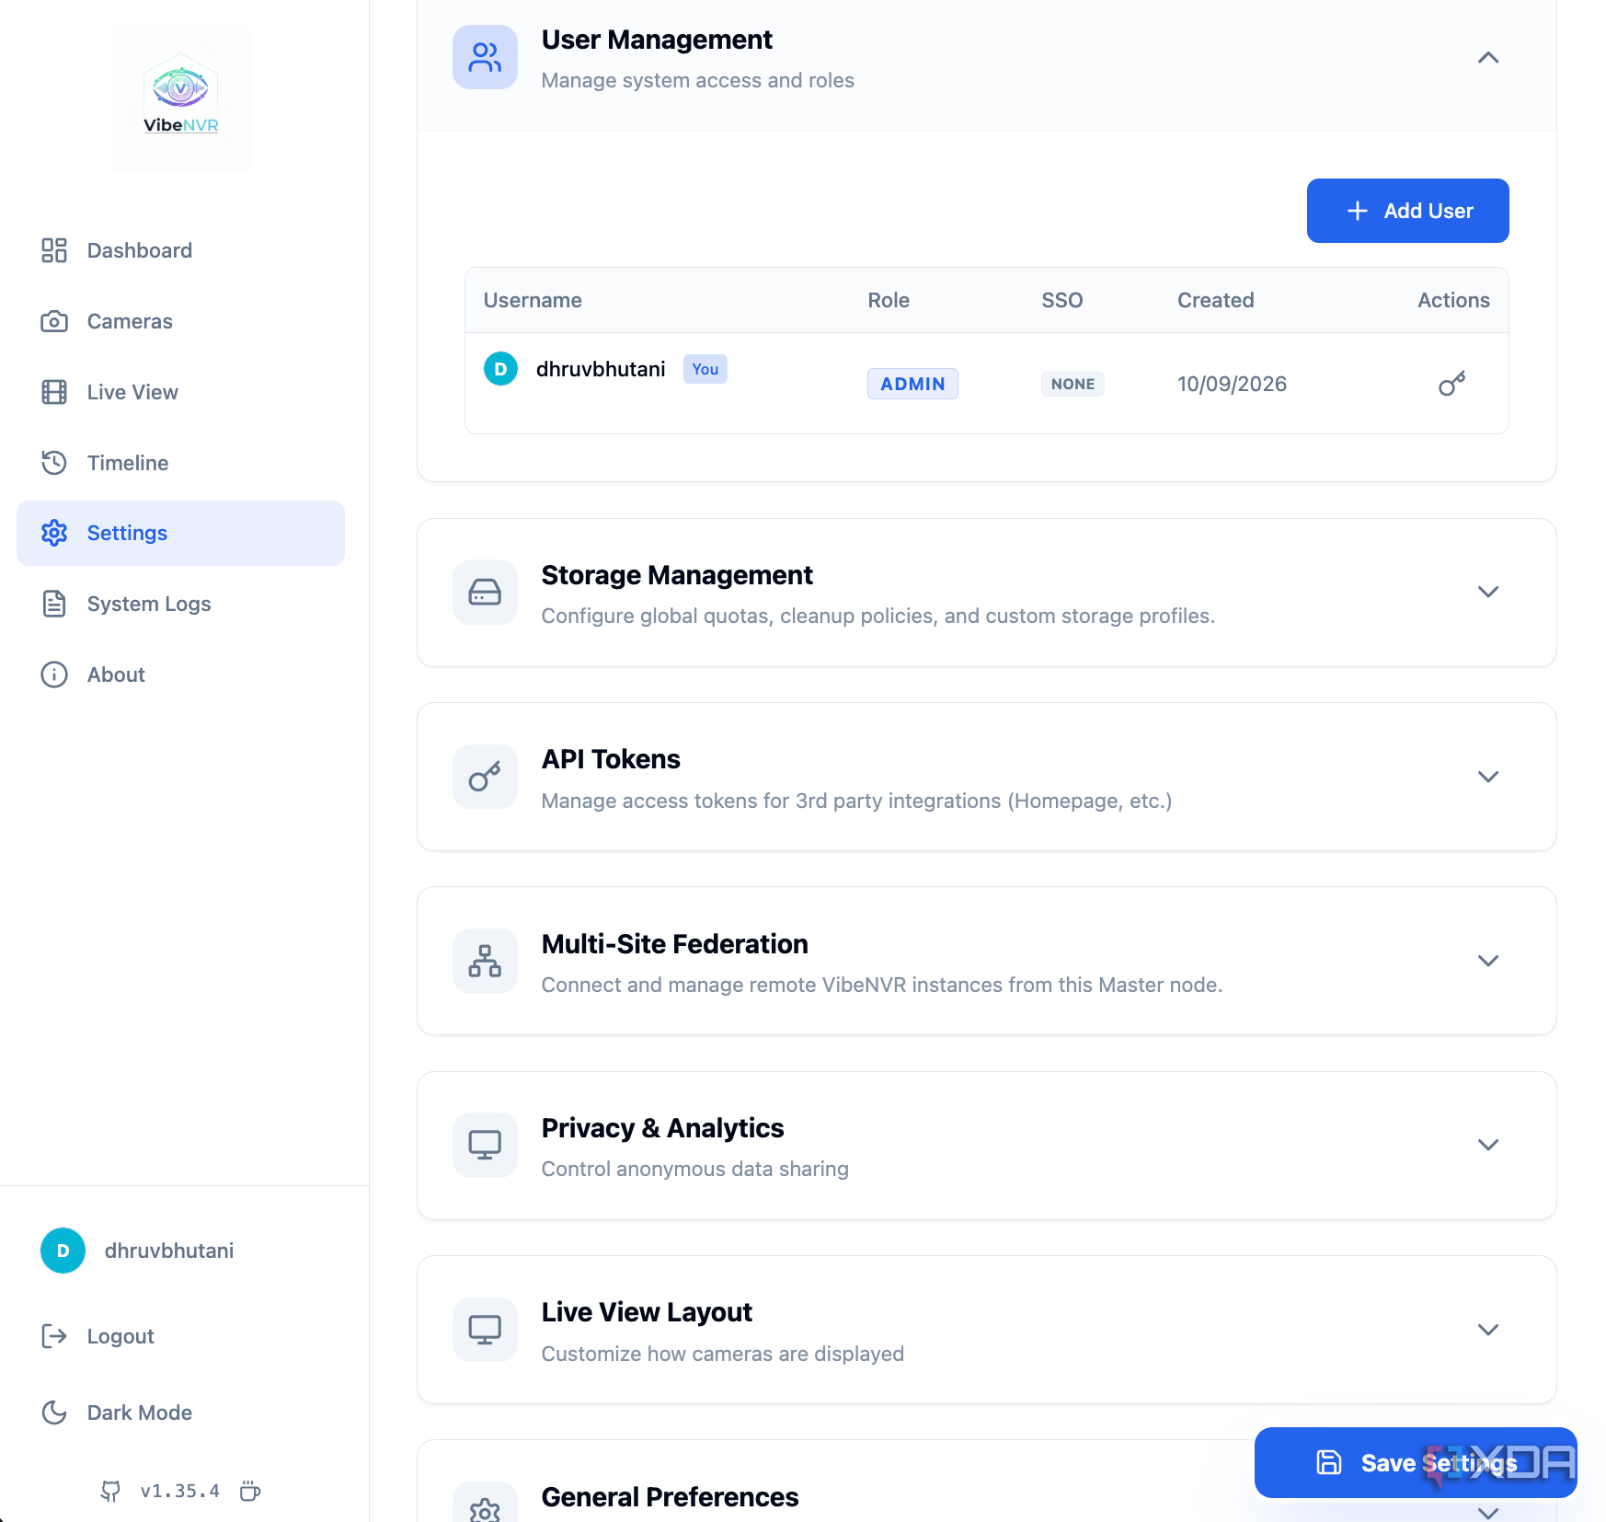Click the You badge next to dhruvbhutani

pyautogui.click(x=705, y=369)
